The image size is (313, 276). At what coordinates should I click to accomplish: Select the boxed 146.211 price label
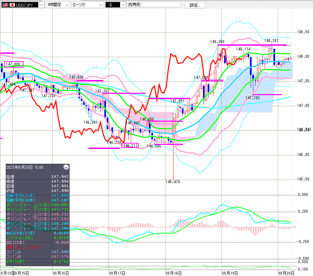131,146
